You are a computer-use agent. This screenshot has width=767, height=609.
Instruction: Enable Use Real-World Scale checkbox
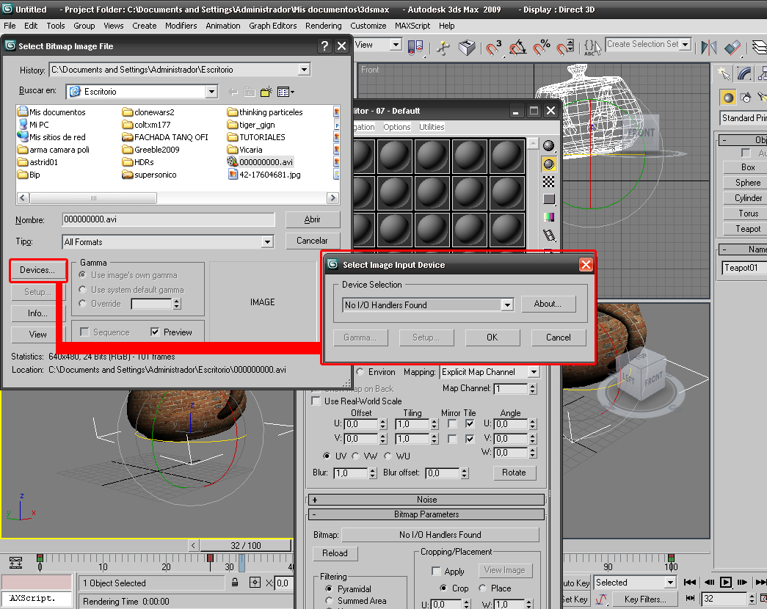pos(316,401)
